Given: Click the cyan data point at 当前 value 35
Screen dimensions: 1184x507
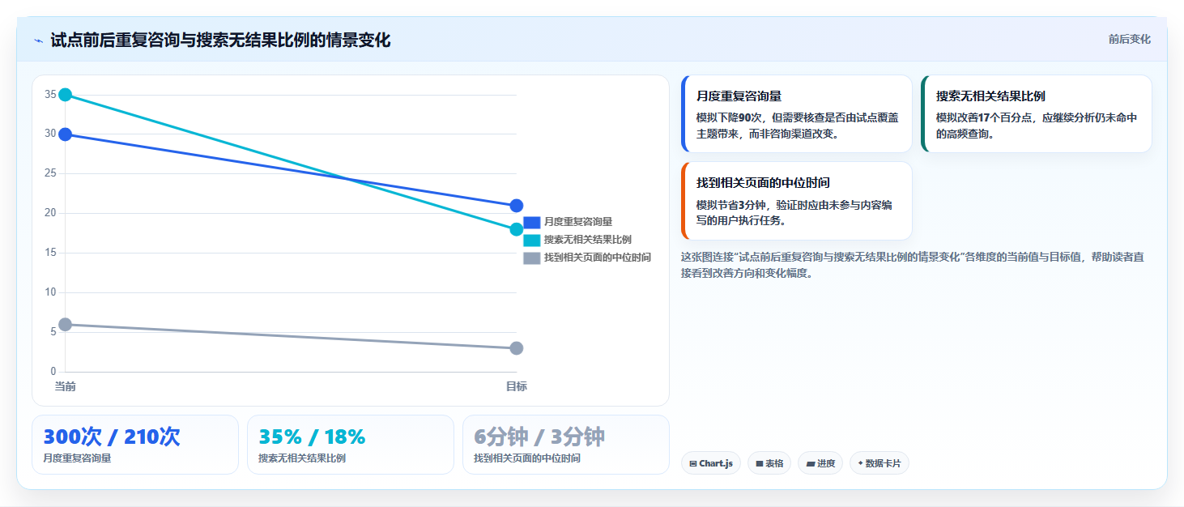Looking at the screenshot, I should (66, 95).
